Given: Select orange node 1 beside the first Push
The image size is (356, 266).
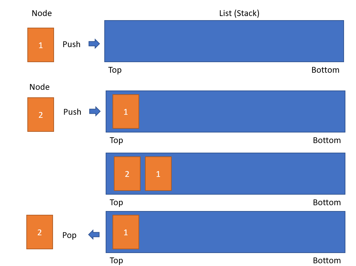Looking at the screenshot, I should click(x=41, y=45).
